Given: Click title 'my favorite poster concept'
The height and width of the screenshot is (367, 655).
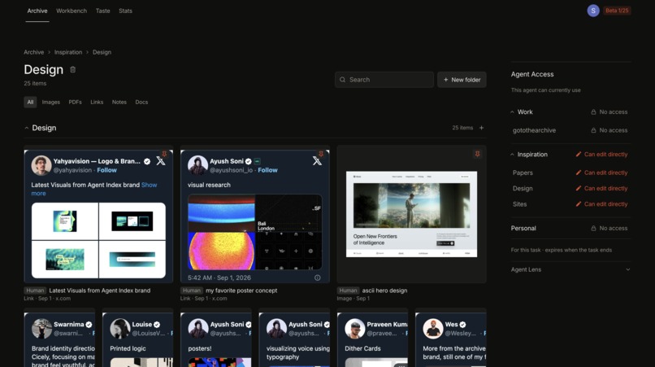Looking at the screenshot, I should pos(241,291).
